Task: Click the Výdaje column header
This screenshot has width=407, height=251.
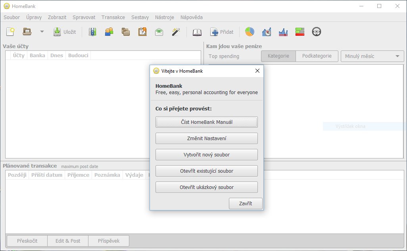Action: pos(134,175)
